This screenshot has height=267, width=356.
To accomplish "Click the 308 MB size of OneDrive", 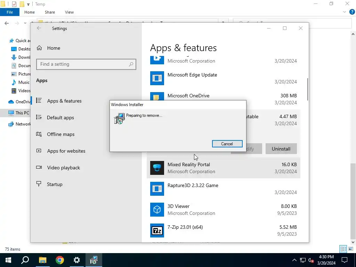I will [289, 96].
